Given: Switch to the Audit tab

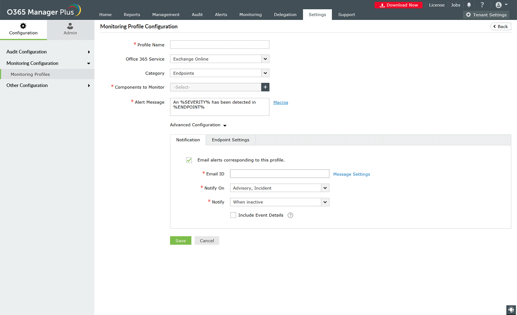Looking at the screenshot, I should [x=197, y=15].
